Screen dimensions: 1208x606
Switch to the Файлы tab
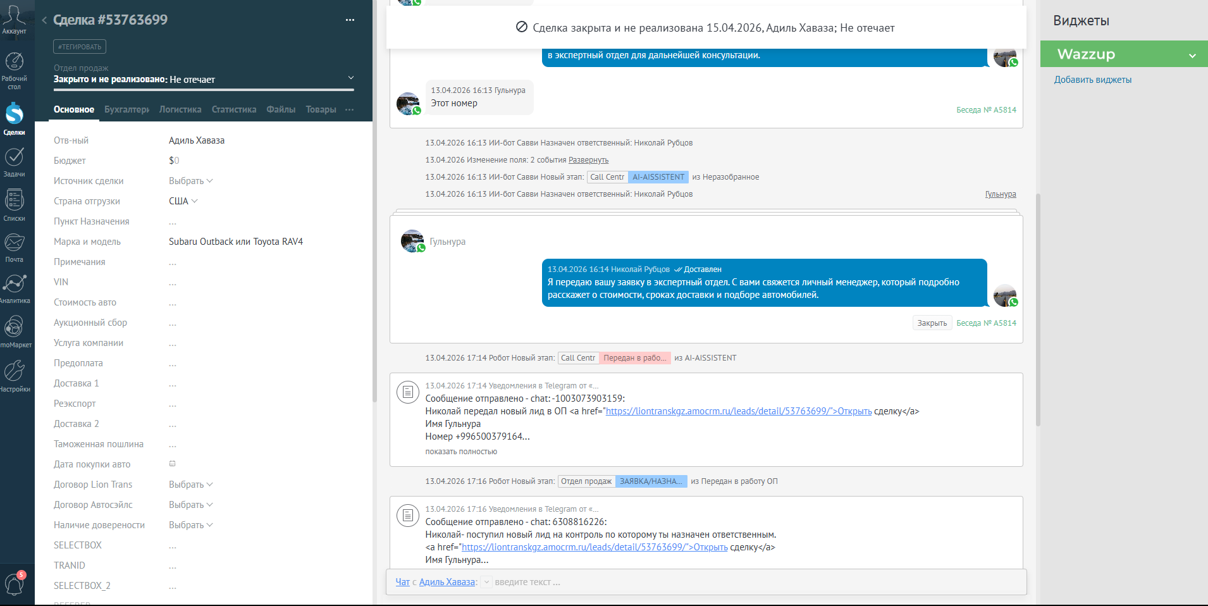pos(281,109)
